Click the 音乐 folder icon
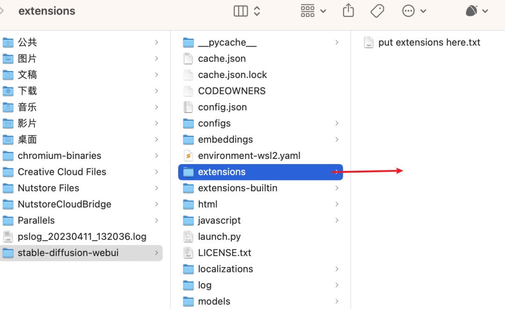The height and width of the screenshot is (309, 505). tap(8, 108)
